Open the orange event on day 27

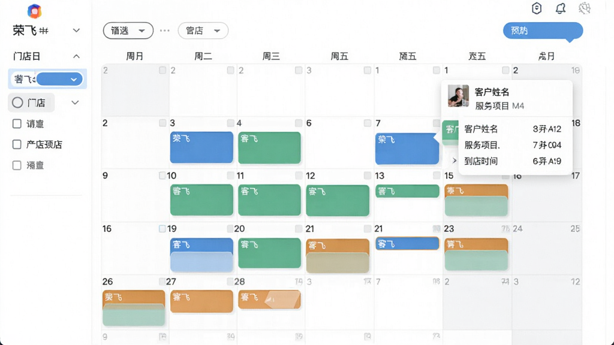[201, 301]
